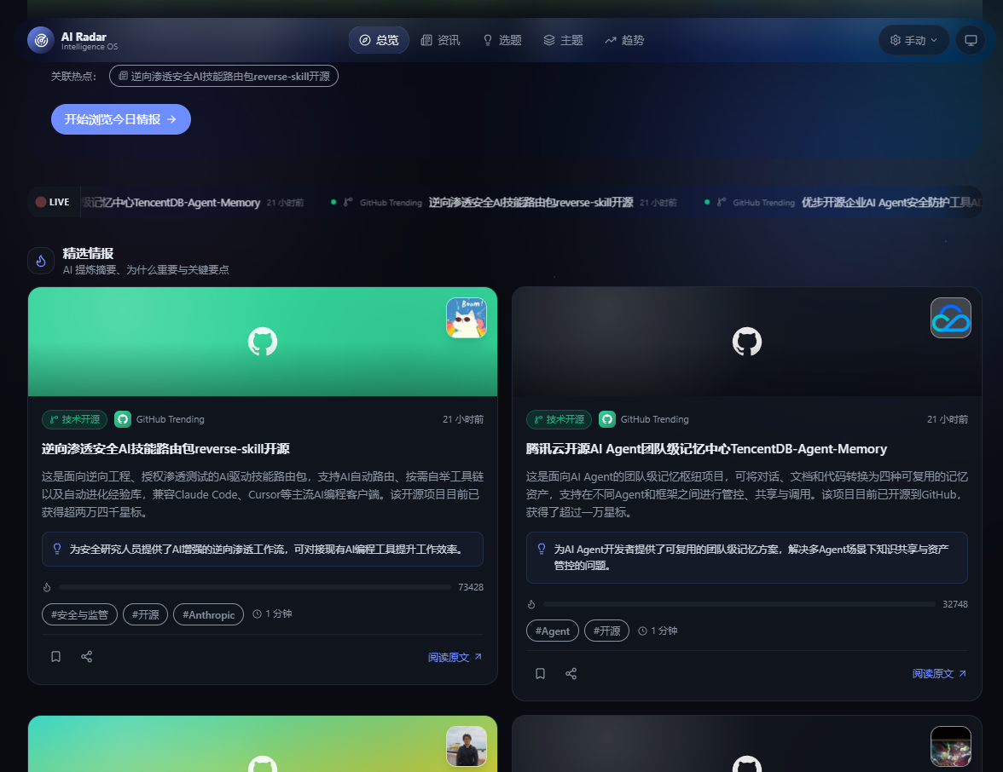Click GitHub Trending source icon on TencentDB card
Viewport: 1003px width, 772px height.
point(607,419)
